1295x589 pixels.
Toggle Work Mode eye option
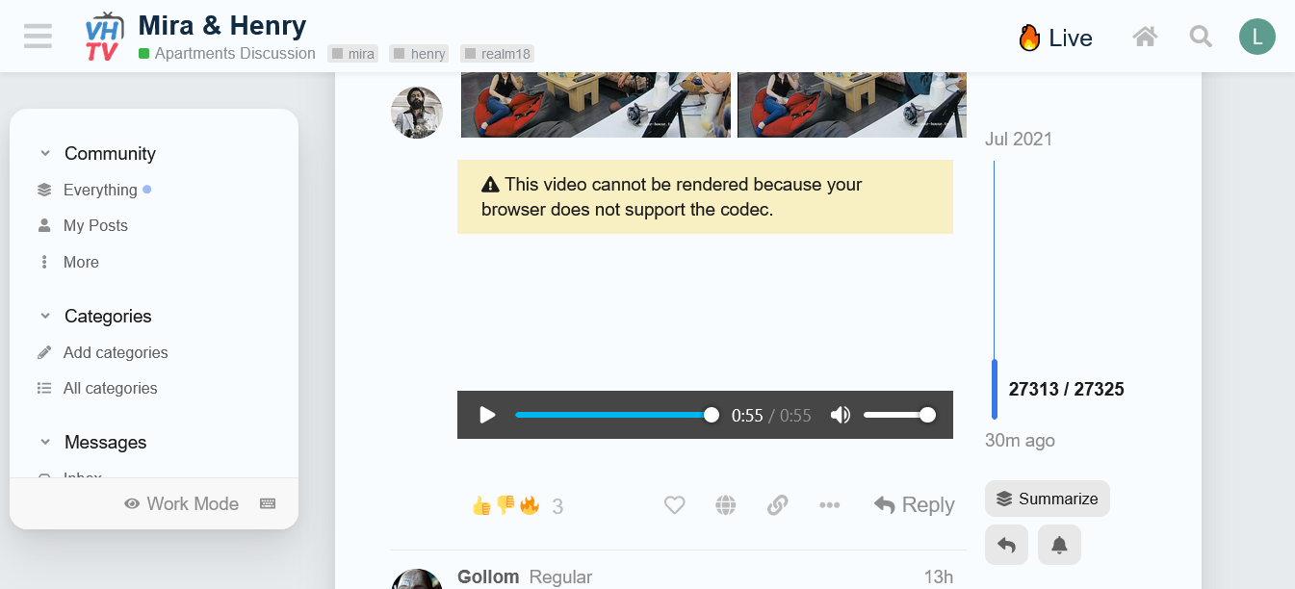pos(182,504)
